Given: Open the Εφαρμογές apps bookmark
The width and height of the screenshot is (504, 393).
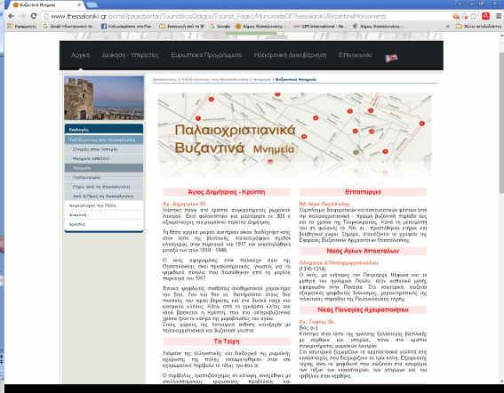Looking at the screenshot, I should click(22, 27).
